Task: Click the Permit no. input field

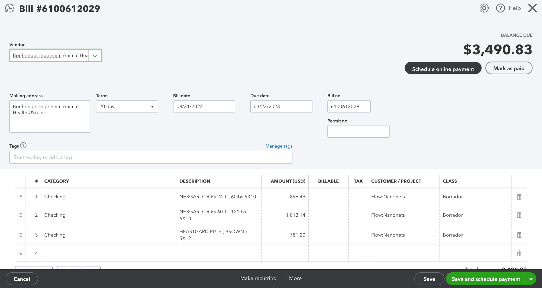Action: pos(358,131)
